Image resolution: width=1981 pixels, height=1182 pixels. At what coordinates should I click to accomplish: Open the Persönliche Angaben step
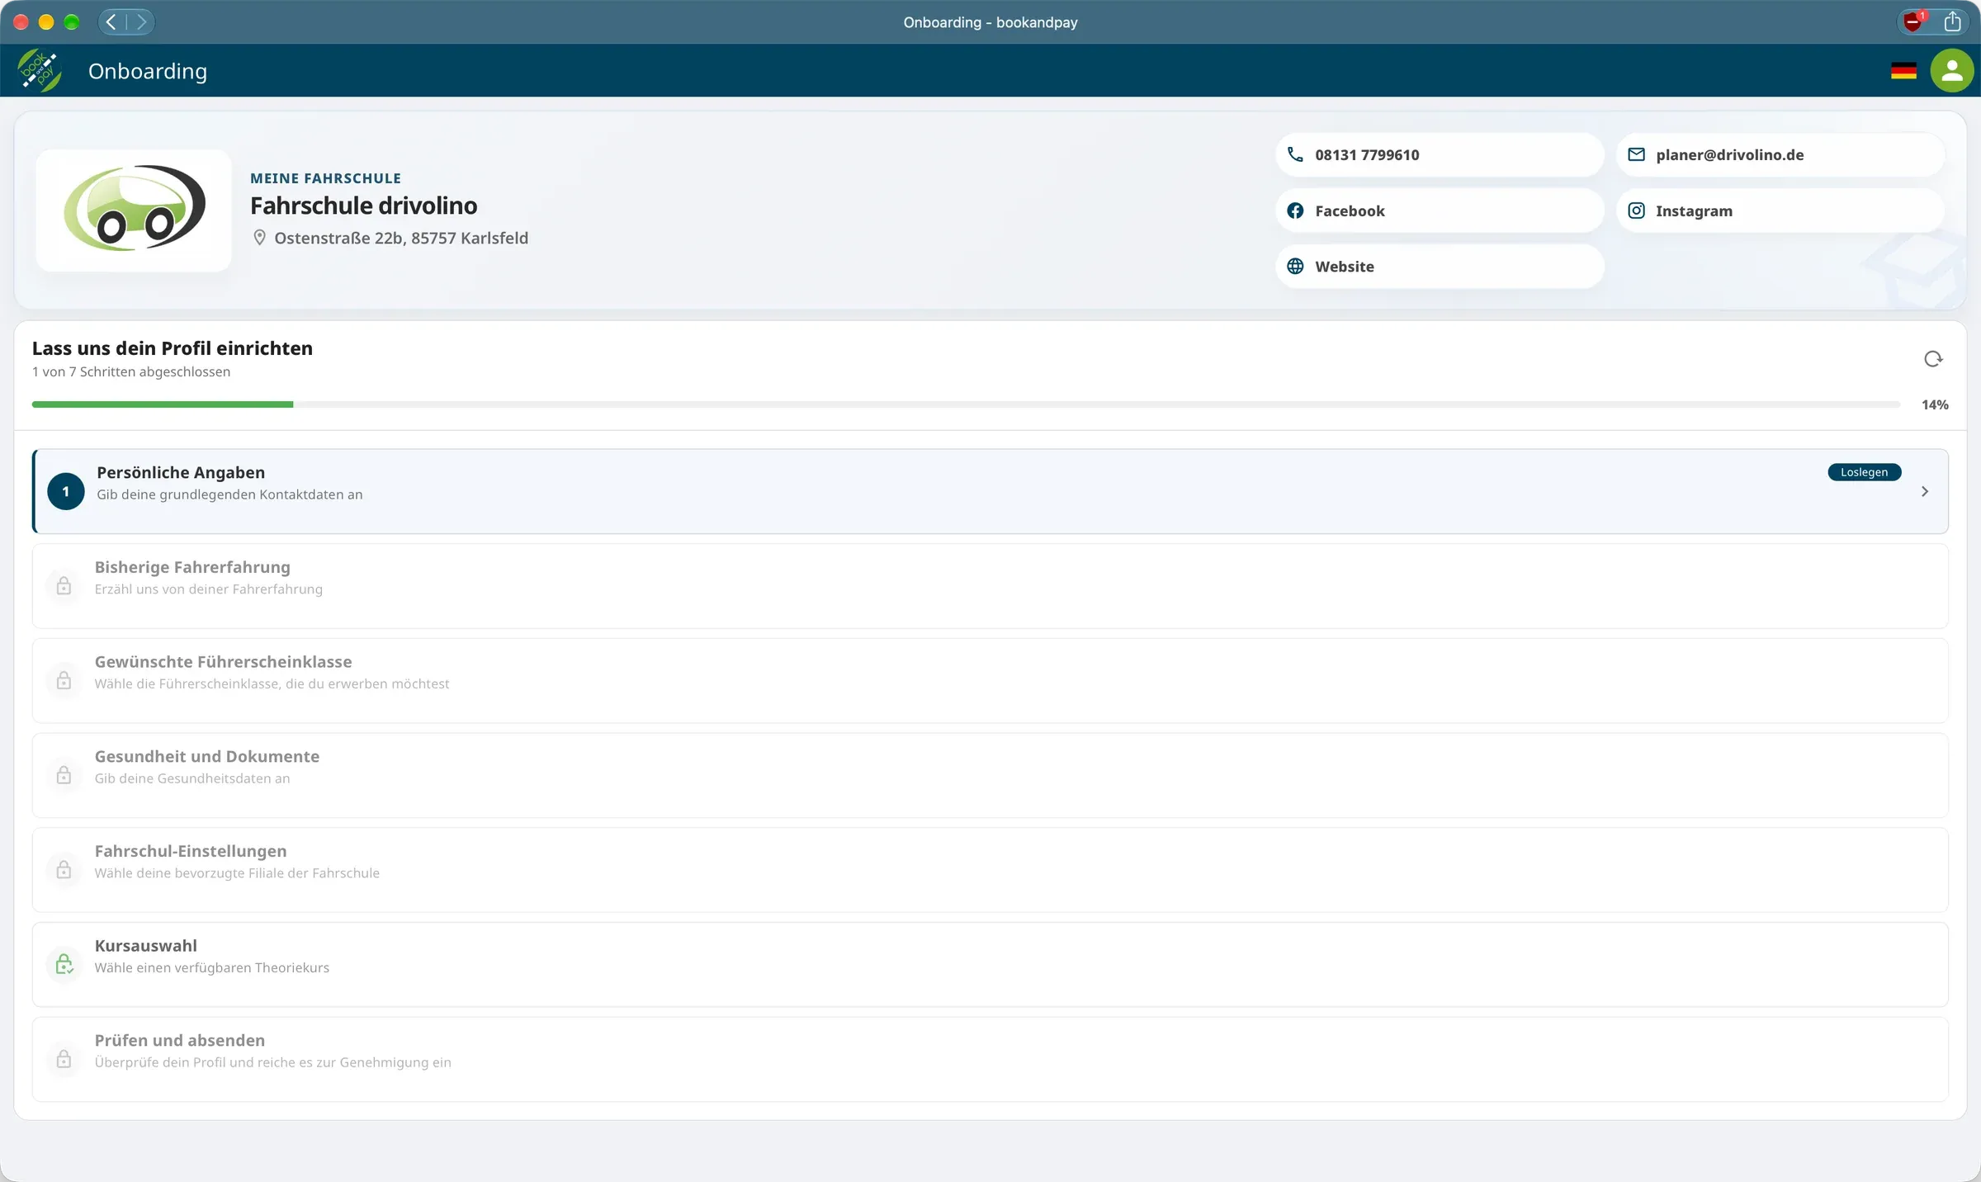pyautogui.click(x=990, y=491)
